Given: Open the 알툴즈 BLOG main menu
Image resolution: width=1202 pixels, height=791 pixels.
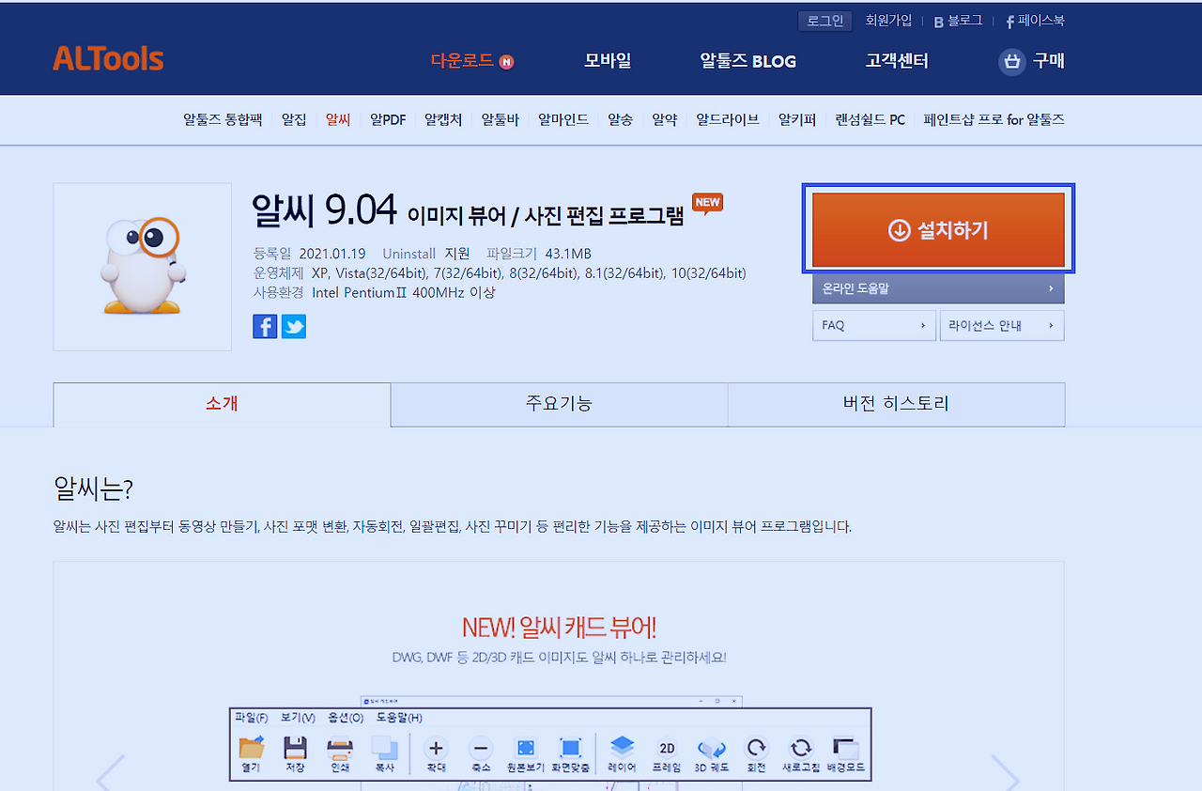Looking at the screenshot, I should (748, 61).
